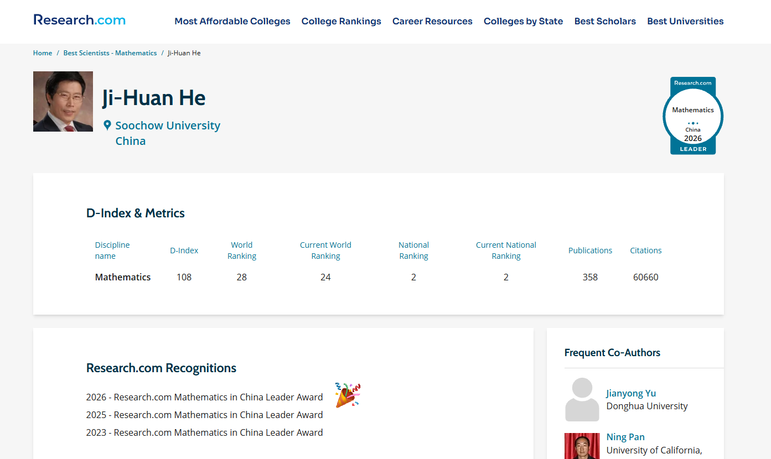Click the National Ranking column header
Viewport: 771px width, 459px height.
pyautogui.click(x=413, y=251)
